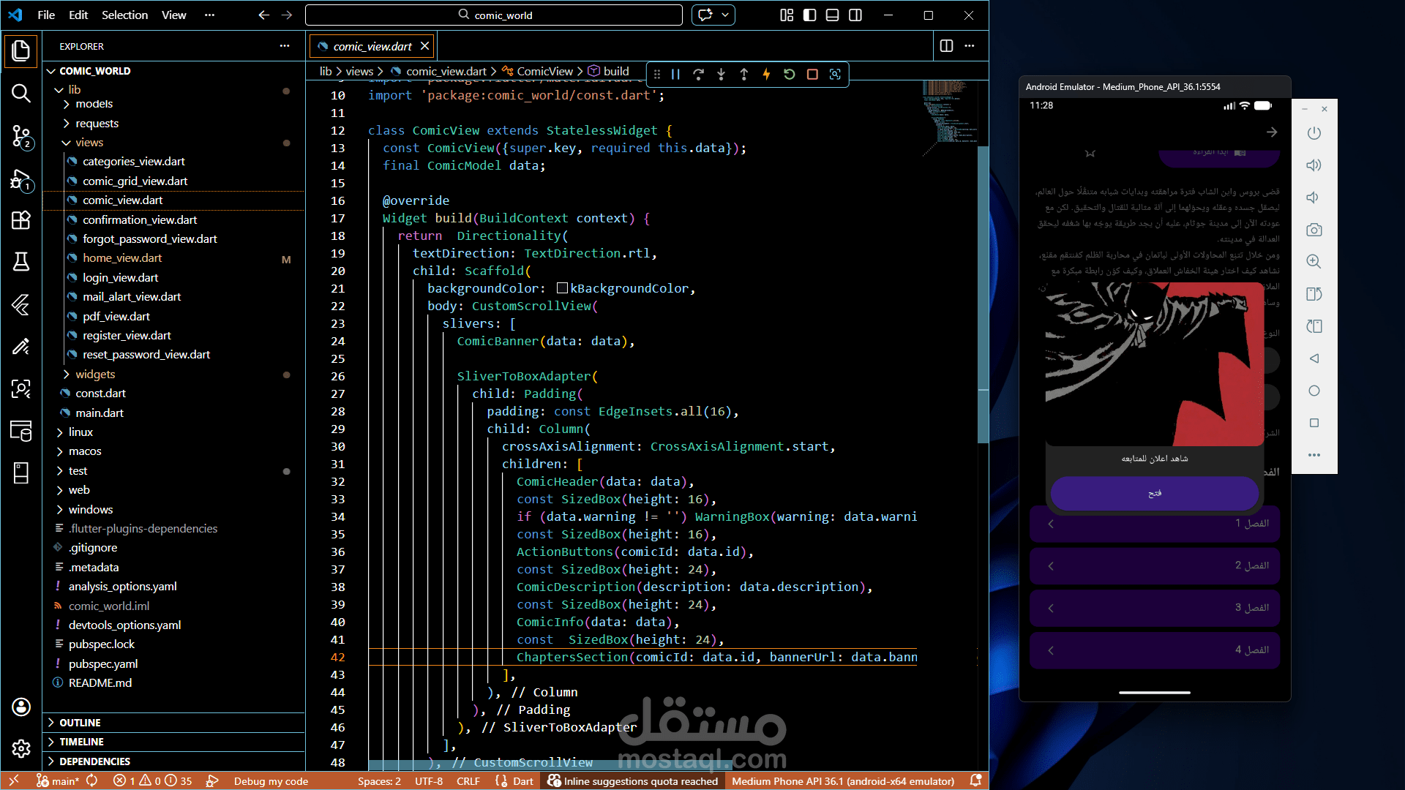Click the Hot Reload lightning icon
Image resolution: width=1405 pixels, height=790 pixels.
pos(766,74)
